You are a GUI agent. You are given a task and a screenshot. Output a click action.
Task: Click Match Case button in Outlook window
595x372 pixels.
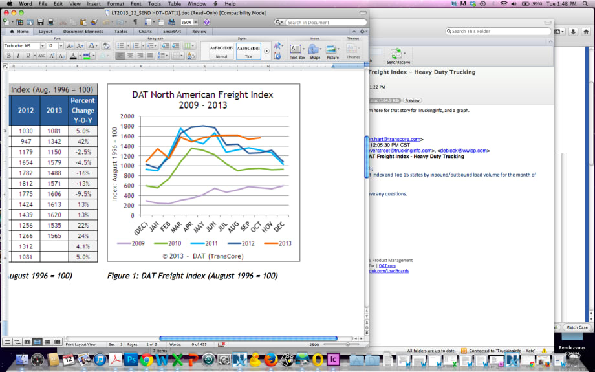(x=577, y=327)
